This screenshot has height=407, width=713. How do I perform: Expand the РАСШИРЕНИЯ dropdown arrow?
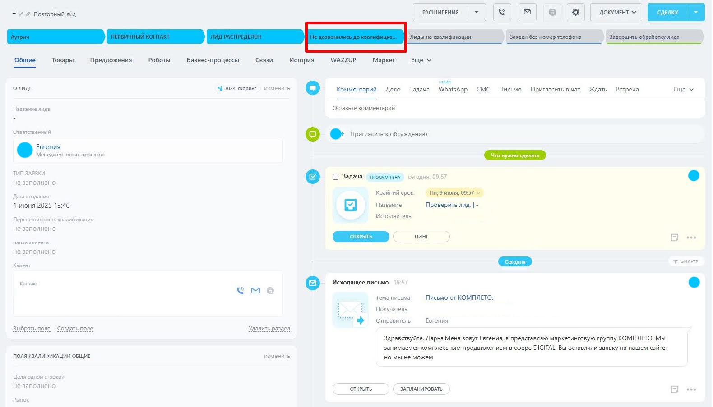tap(477, 12)
